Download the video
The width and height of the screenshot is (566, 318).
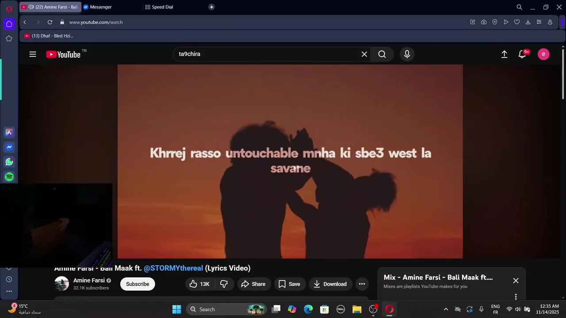330,284
